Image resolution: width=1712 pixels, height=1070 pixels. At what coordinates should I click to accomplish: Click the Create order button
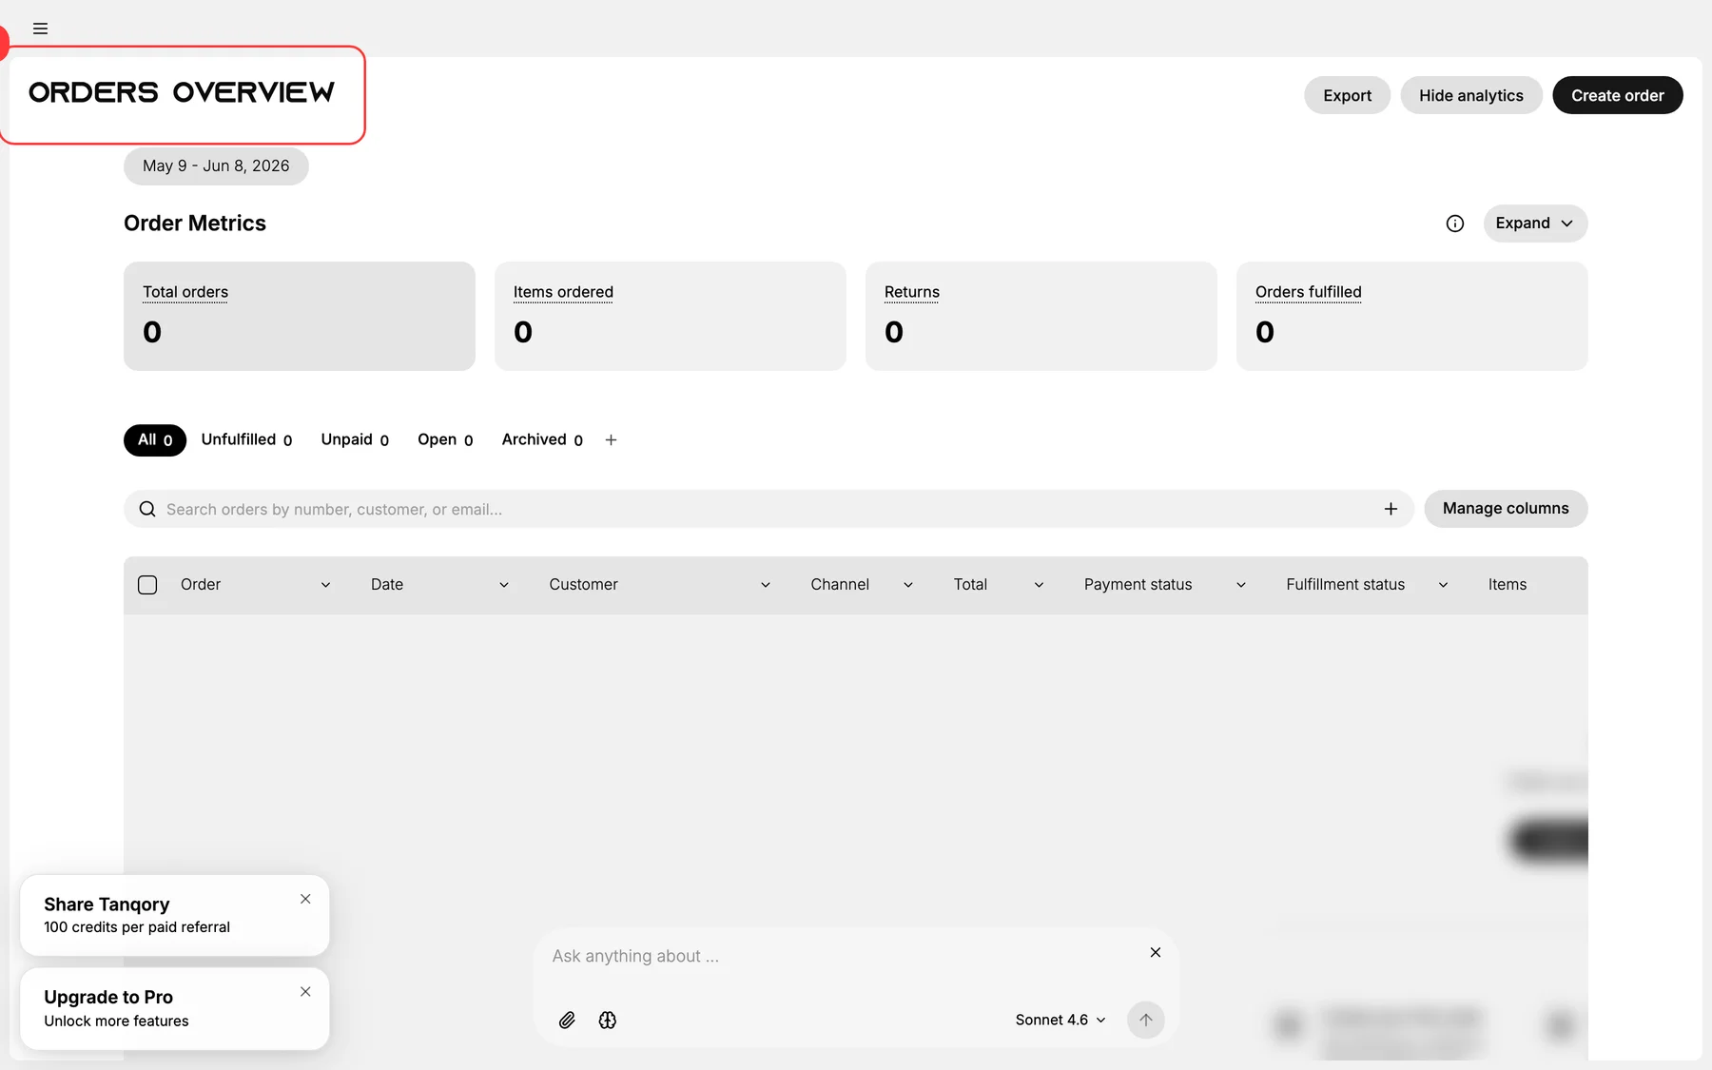pos(1617,95)
